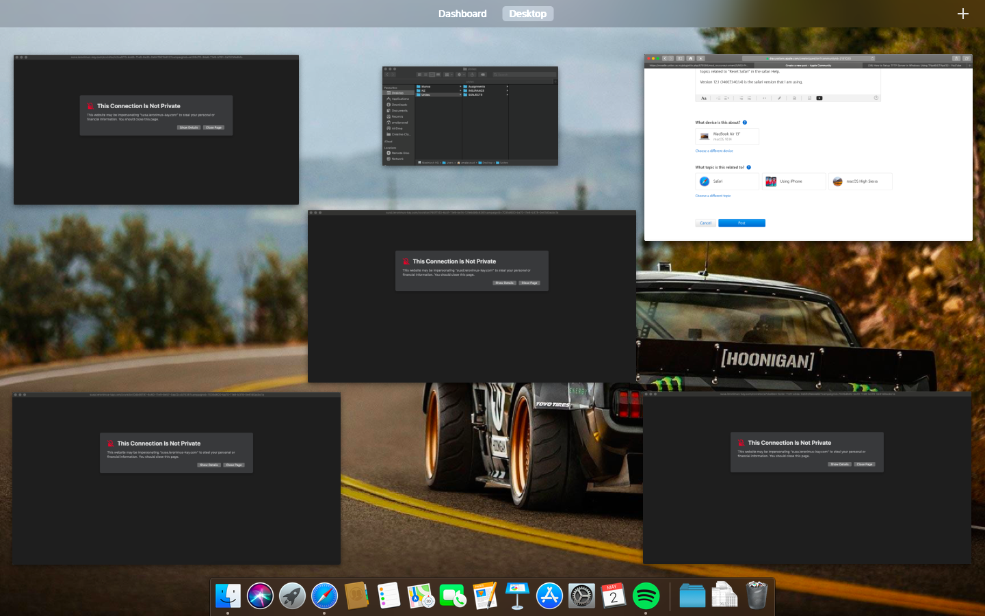Click the Reminders icon in Dock

click(x=389, y=596)
